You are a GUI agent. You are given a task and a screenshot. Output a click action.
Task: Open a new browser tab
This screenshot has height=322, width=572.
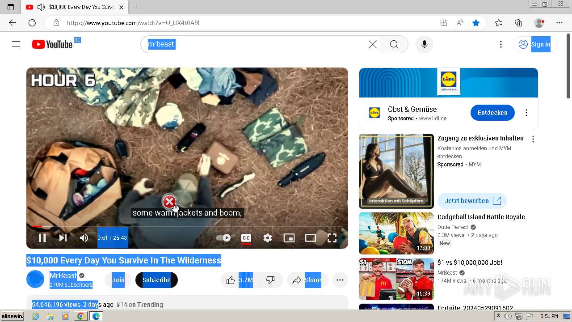(x=136, y=7)
